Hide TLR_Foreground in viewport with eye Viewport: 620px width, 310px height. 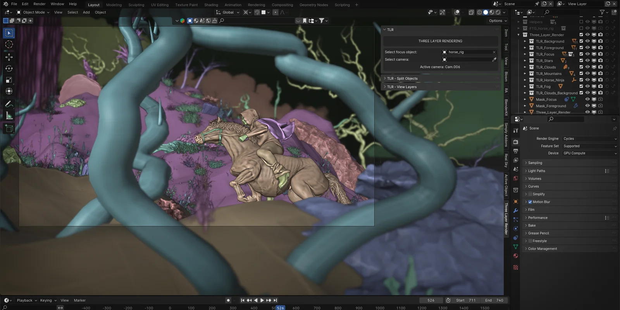(587, 48)
